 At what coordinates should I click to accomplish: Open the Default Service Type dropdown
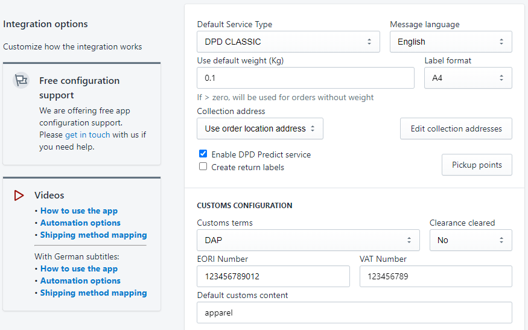click(x=288, y=42)
